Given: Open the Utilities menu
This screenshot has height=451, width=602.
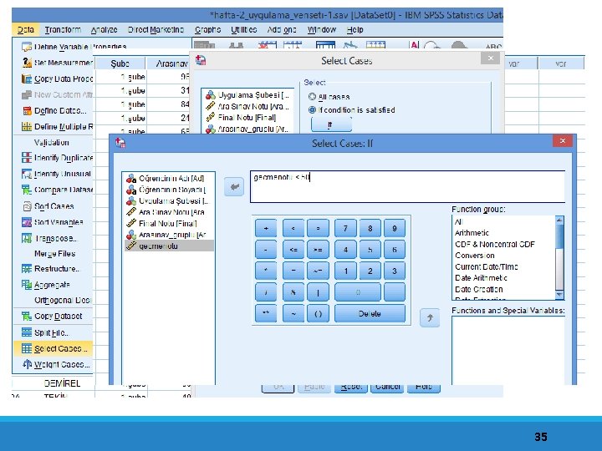Looking at the screenshot, I should tap(244, 29).
